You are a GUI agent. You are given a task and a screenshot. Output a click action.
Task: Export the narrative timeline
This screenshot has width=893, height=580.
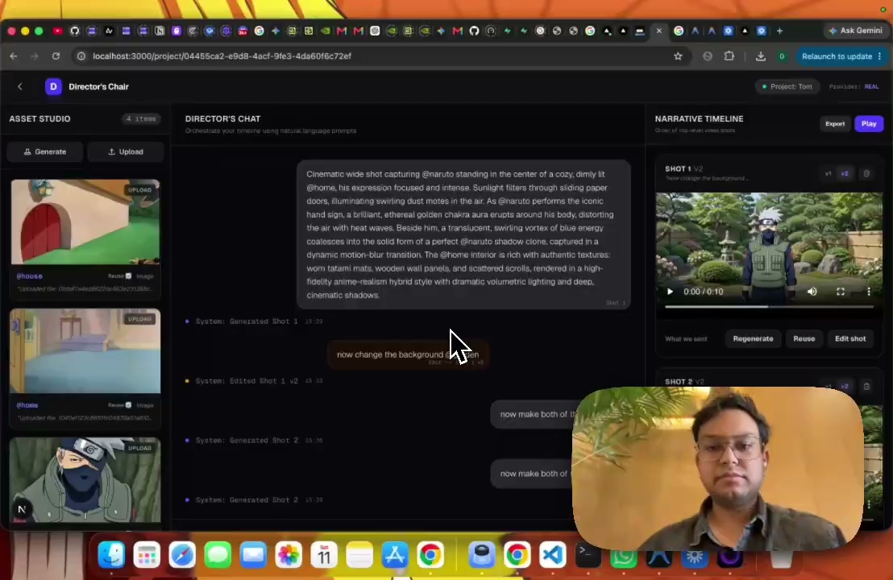coord(835,123)
